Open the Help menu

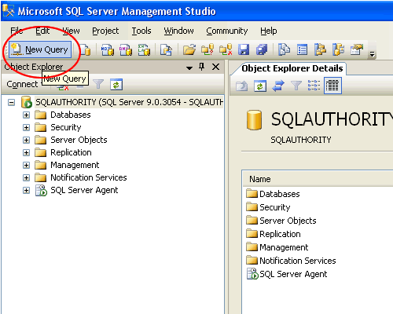click(269, 31)
